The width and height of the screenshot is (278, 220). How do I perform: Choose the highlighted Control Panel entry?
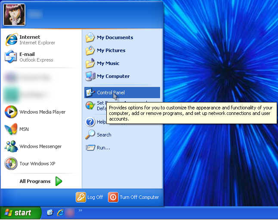pos(122,93)
